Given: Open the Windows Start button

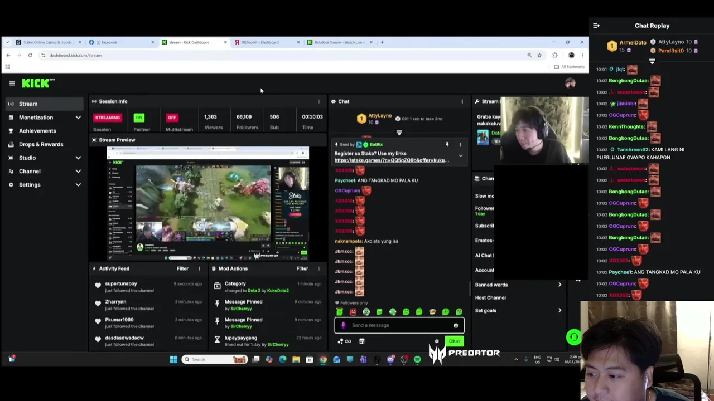Looking at the screenshot, I should [x=173, y=359].
